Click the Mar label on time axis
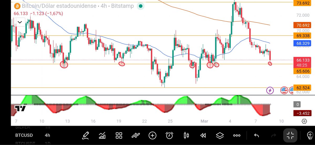Viewport: 315px width, 145px height. point(204,121)
